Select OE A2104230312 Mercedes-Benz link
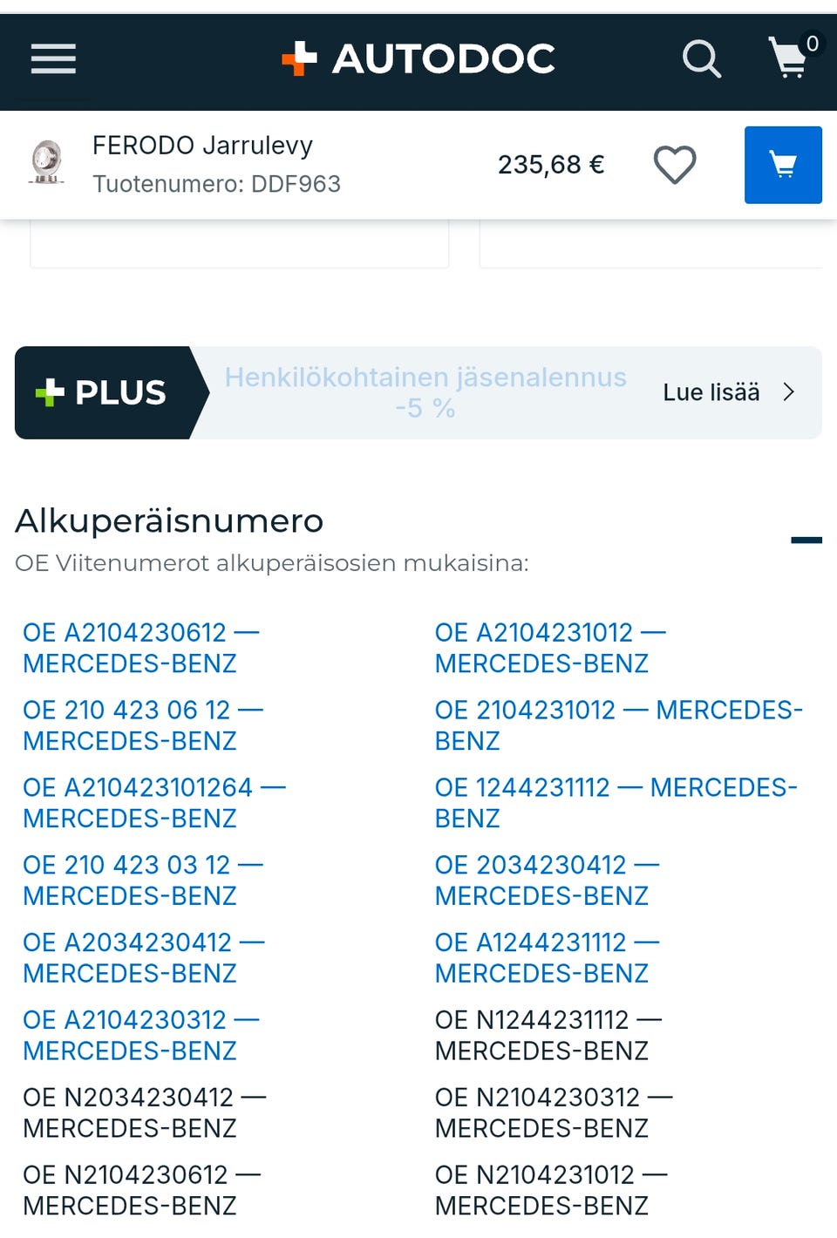 [140, 1035]
